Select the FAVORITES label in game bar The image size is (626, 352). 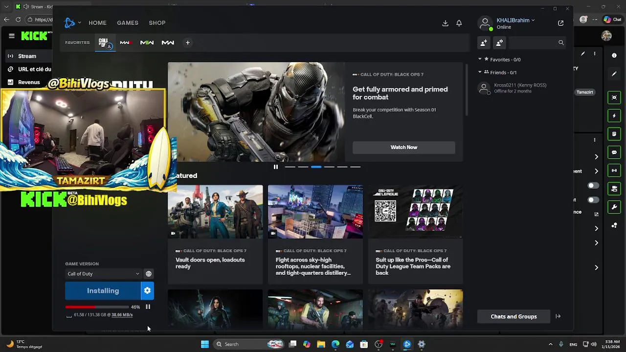pyautogui.click(x=77, y=43)
